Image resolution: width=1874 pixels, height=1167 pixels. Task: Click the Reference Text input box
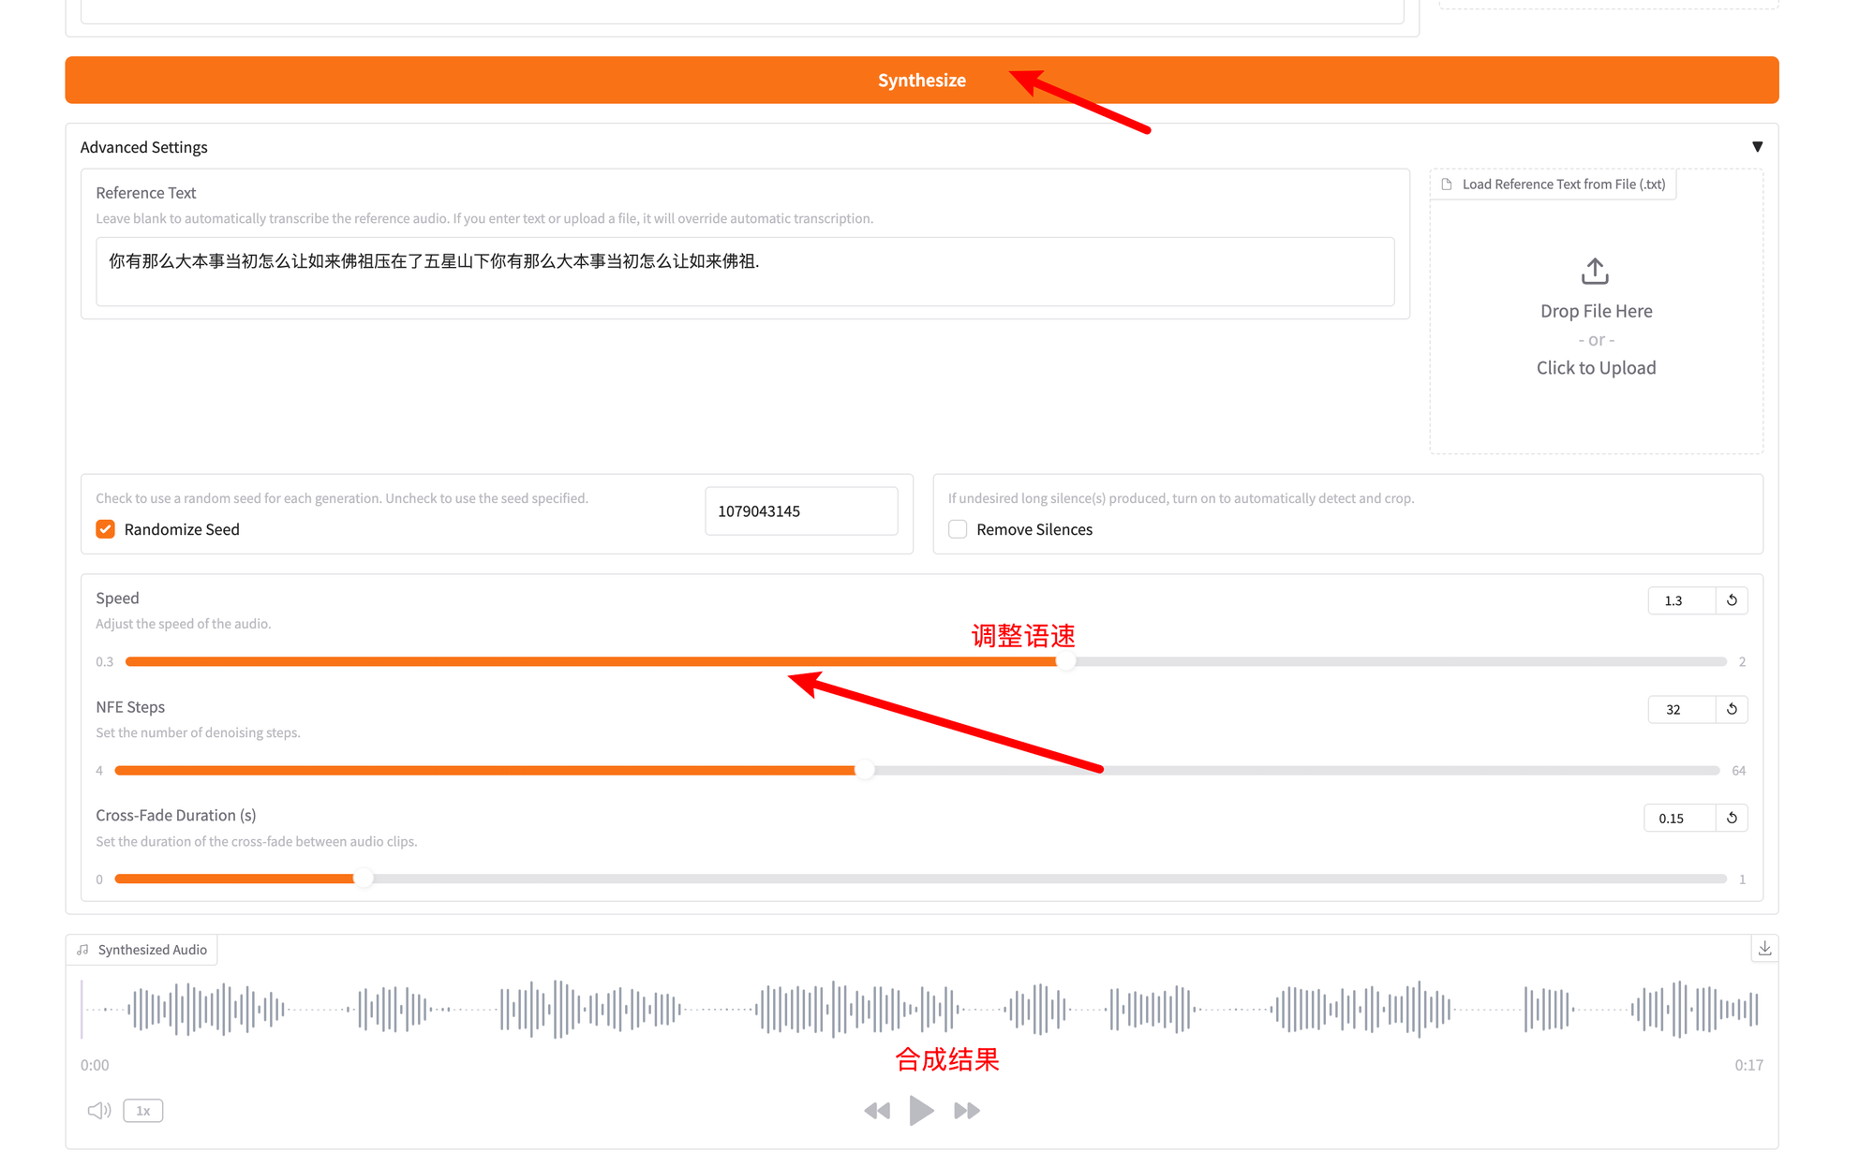(x=744, y=271)
